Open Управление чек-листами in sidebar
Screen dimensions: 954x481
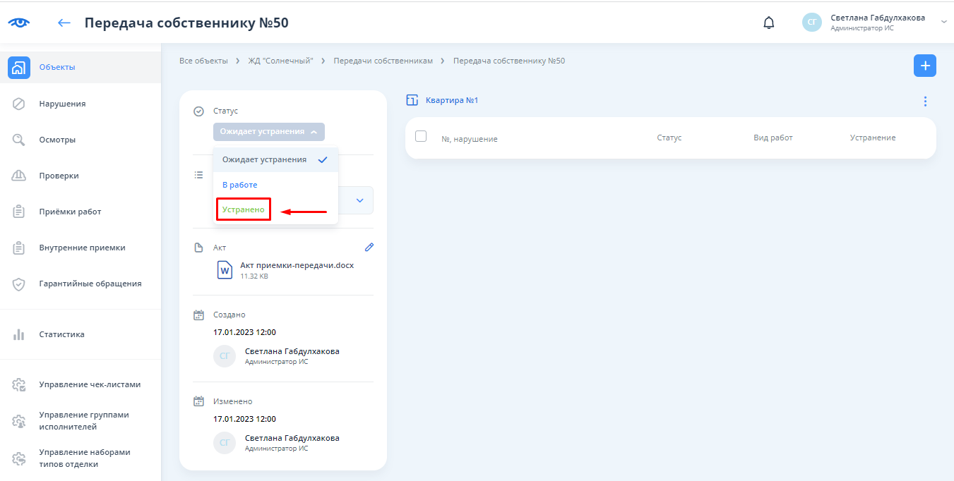tap(90, 385)
